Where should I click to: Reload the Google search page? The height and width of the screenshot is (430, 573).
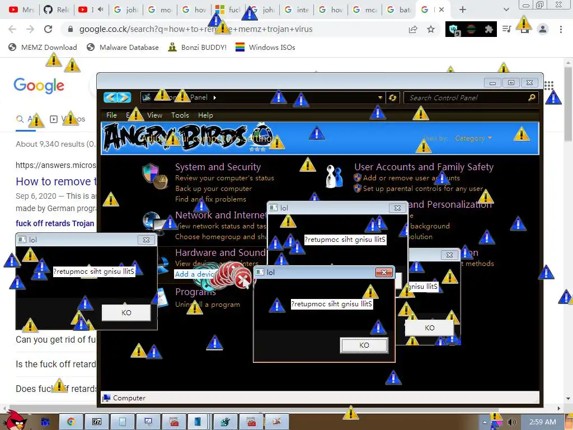[x=48, y=29]
